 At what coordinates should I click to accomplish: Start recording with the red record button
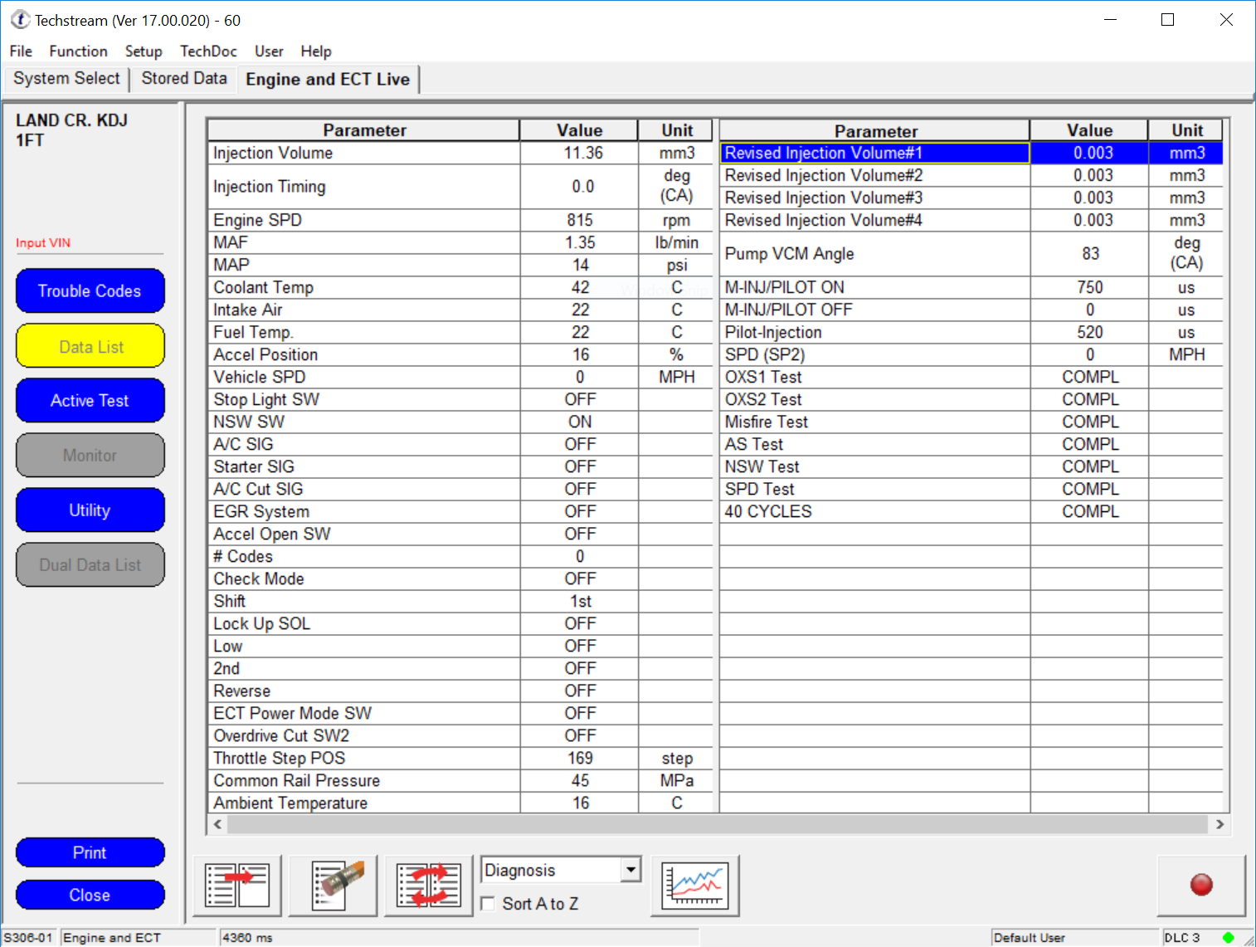click(1201, 885)
